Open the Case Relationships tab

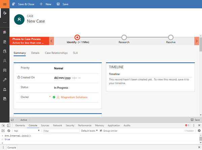56,53
